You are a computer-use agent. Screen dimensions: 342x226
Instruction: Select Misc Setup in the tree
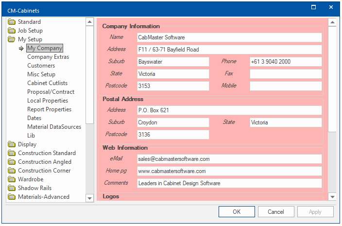(x=41, y=74)
